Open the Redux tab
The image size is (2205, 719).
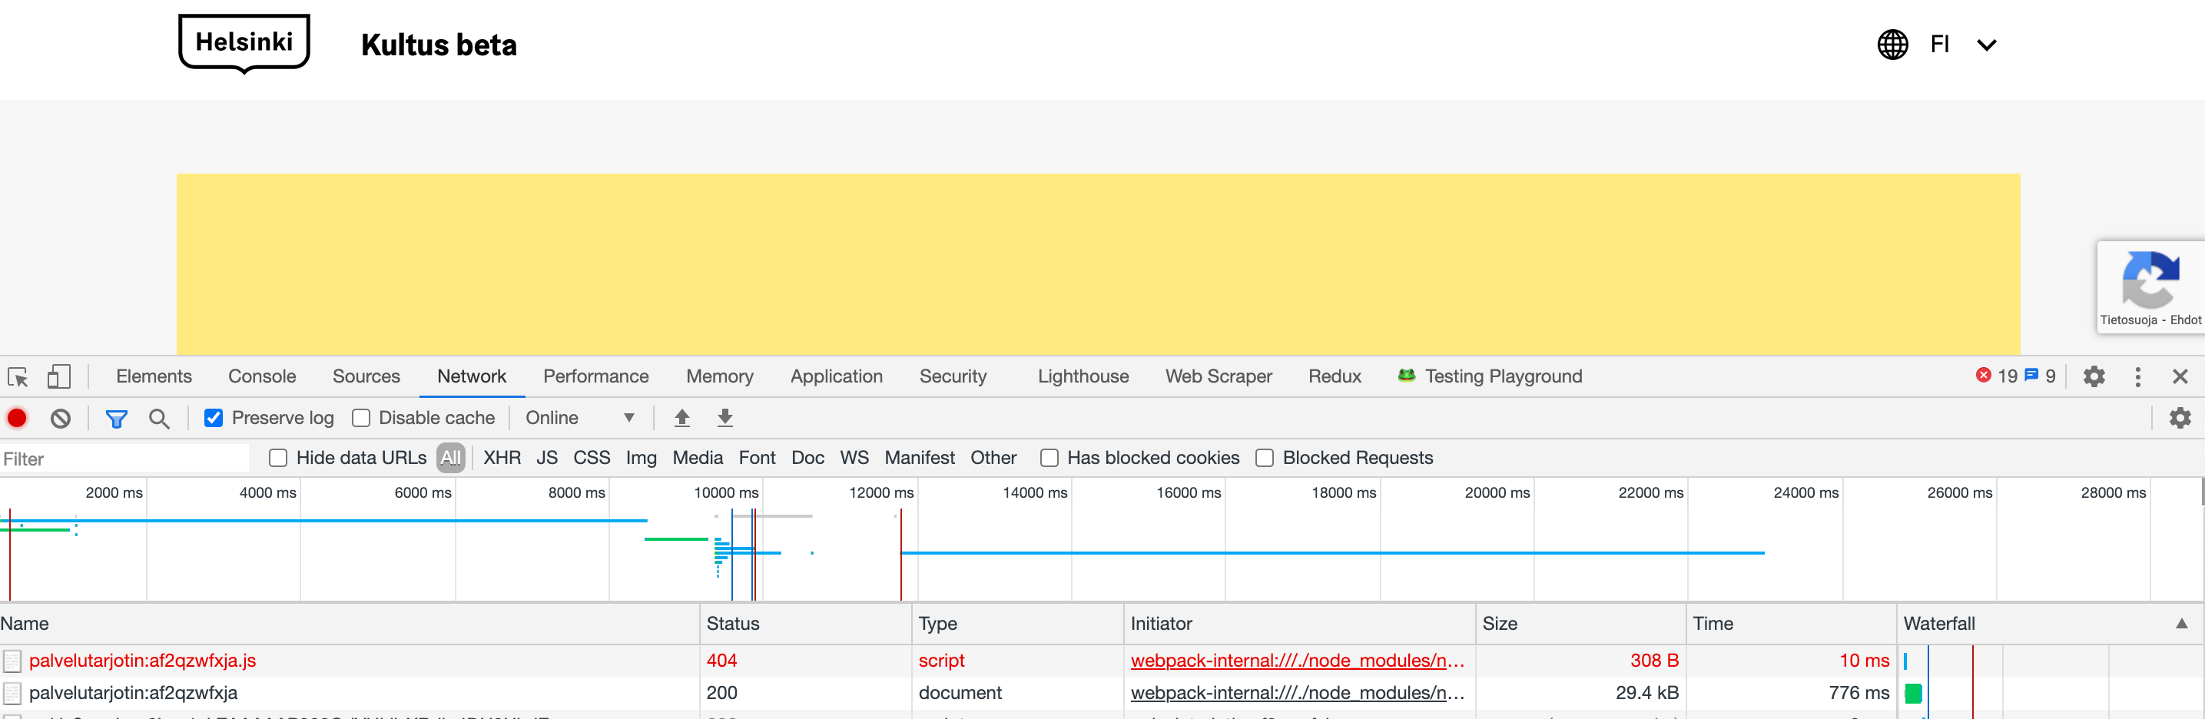click(1335, 376)
